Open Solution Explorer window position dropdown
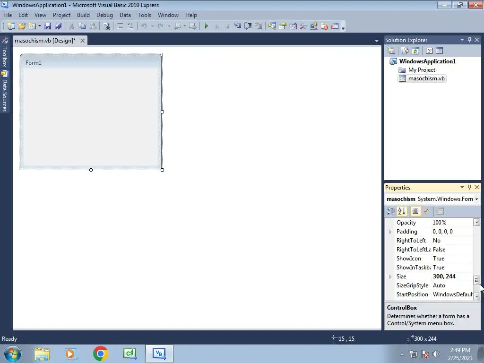 [462, 40]
